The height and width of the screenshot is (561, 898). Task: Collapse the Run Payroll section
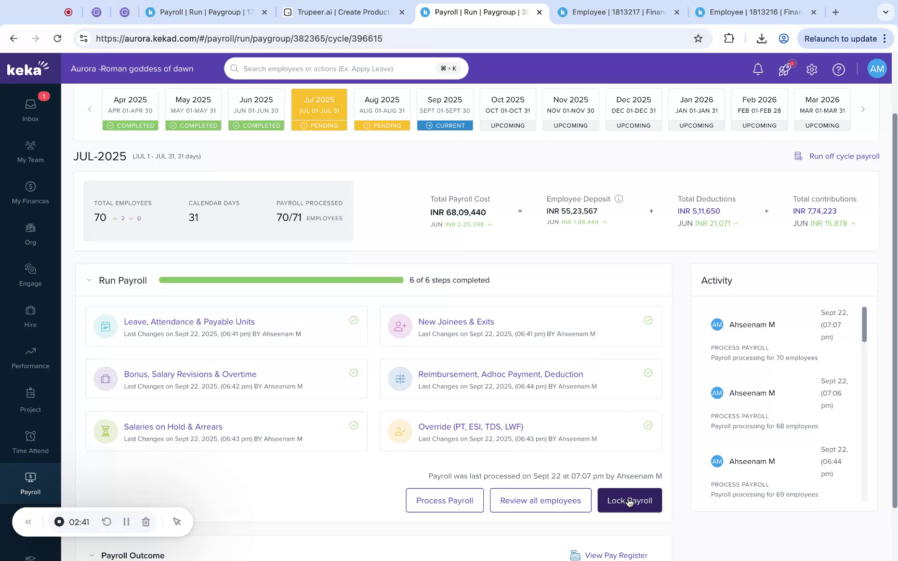(x=89, y=280)
